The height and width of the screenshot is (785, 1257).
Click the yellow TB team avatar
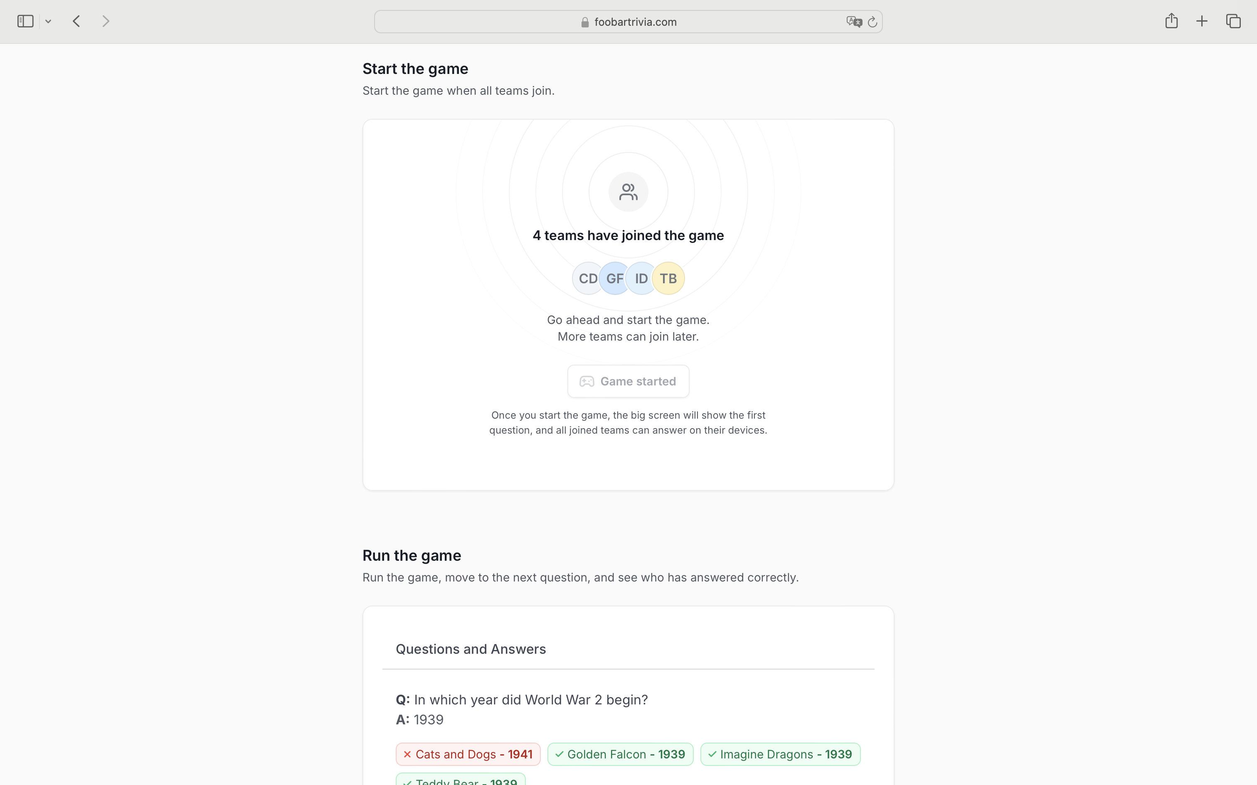point(668,279)
